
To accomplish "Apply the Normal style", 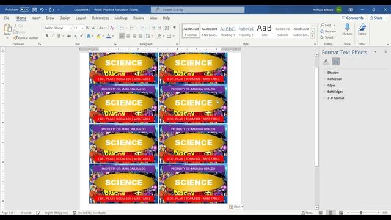I will 191,31.
